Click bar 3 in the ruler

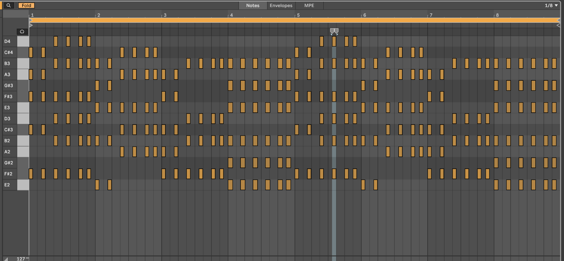[165, 15]
